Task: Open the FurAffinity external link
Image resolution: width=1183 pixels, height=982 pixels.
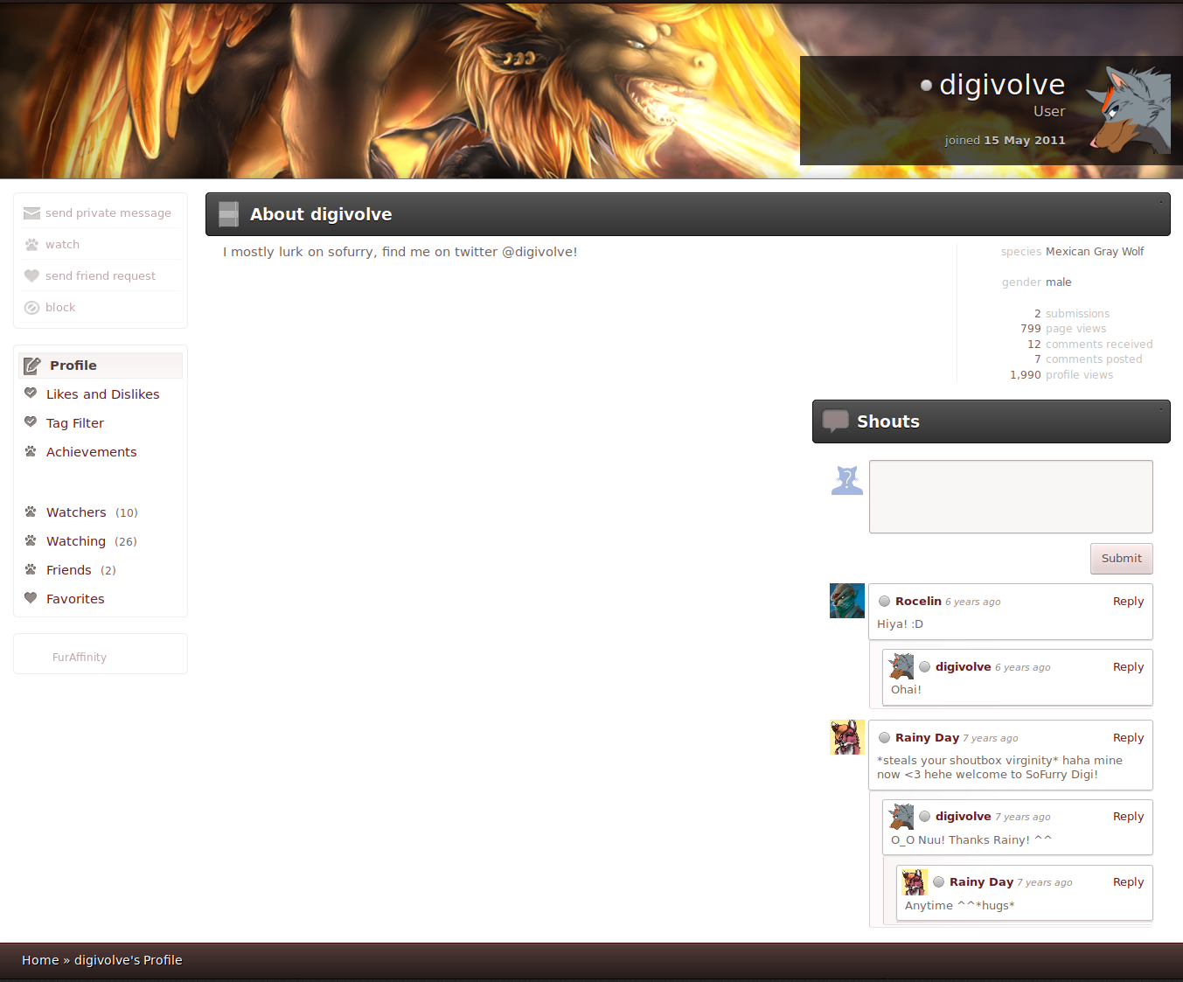Action: click(x=80, y=658)
